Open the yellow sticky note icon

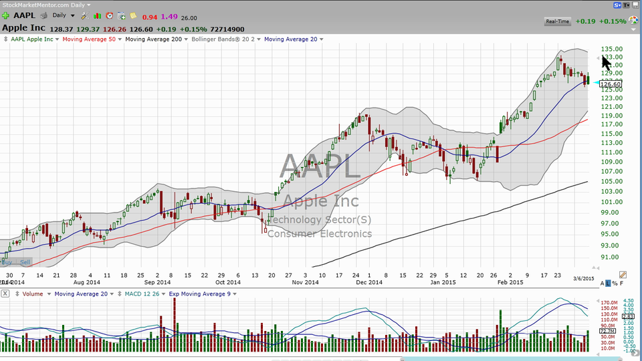tap(133, 16)
